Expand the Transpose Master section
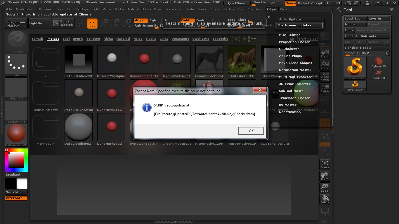Image resolution: width=399 pixels, height=224 pixels. pyautogui.click(x=294, y=98)
